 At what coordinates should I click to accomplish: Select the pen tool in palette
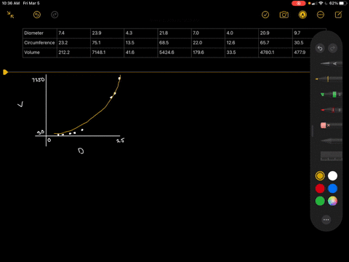332,63
